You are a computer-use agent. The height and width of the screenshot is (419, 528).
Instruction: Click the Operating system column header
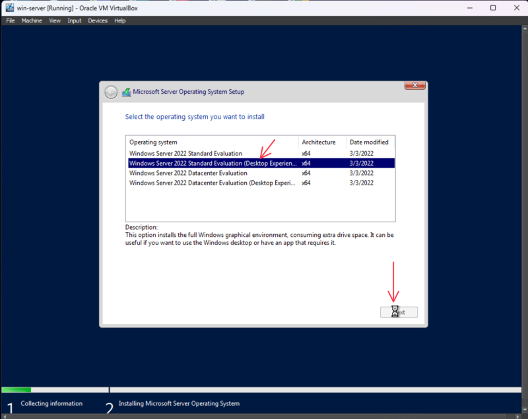coord(153,142)
